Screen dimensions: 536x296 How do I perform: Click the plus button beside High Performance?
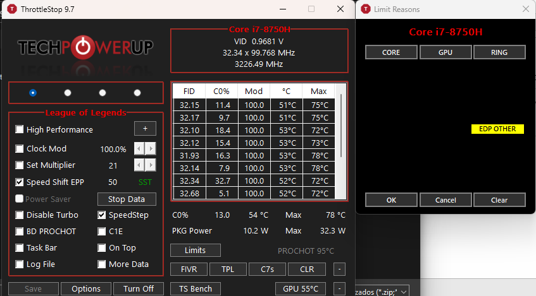(x=146, y=129)
